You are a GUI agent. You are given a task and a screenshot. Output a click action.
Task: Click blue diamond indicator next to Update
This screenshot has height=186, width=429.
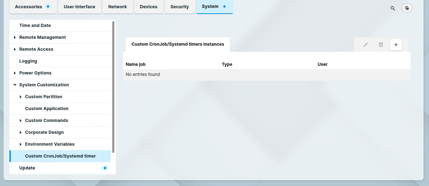click(x=105, y=168)
